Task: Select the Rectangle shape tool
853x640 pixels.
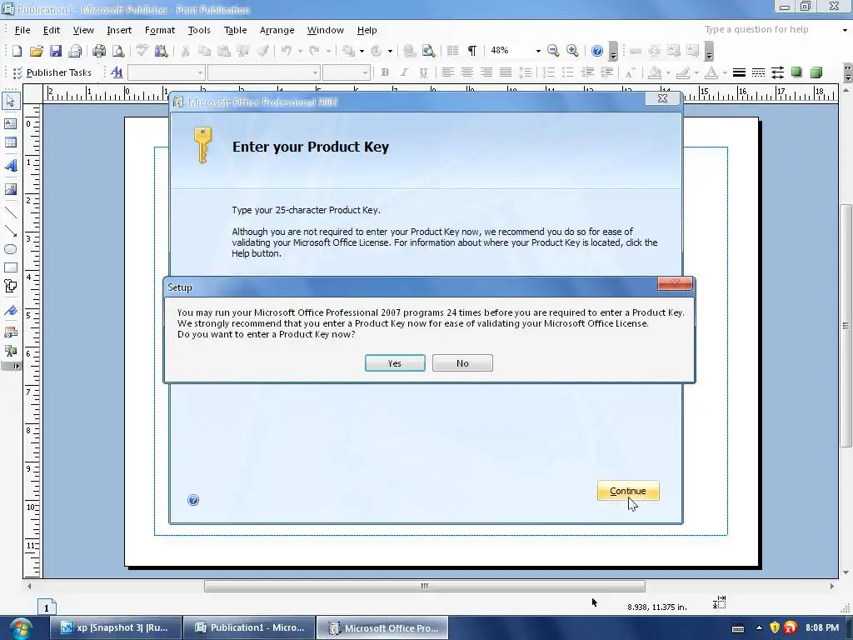Action: (10, 267)
